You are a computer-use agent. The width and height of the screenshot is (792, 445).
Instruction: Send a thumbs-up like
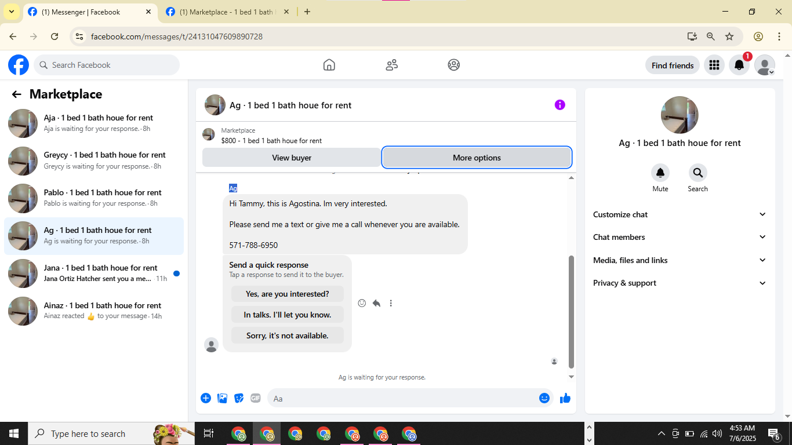[x=565, y=398]
